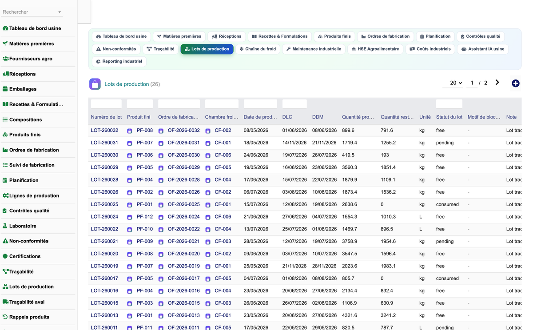This screenshot has width=533, height=330.
Task: Open Contrôles qualité sidebar item
Action: point(26,211)
